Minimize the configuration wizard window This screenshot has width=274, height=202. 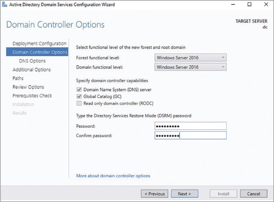point(232,5)
